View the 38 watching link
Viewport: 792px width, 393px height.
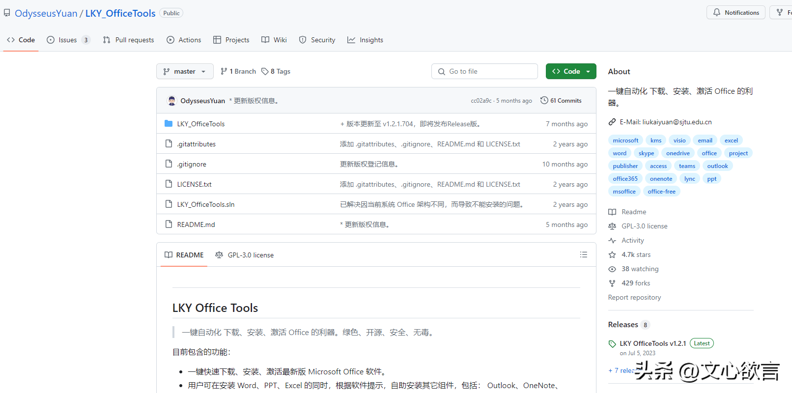[x=634, y=269]
